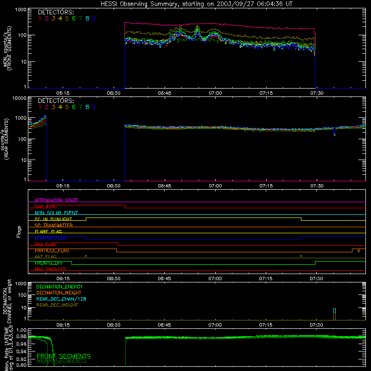This screenshot has height=371, width=371.
Task: Click the 06:45 time label under rear segments plot
Action: point(165,186)
